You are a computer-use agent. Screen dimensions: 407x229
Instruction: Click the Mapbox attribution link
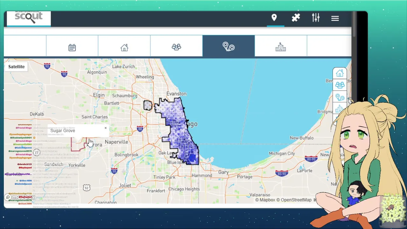click(x=265, y=200)
